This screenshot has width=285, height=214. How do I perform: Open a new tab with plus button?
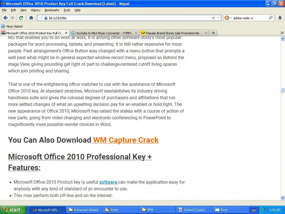point(213,33)
